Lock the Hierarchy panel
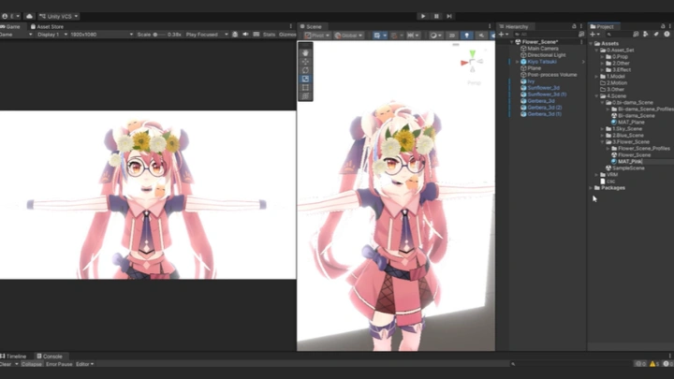This screenshot has width=674, height=379. pos(574,26)
